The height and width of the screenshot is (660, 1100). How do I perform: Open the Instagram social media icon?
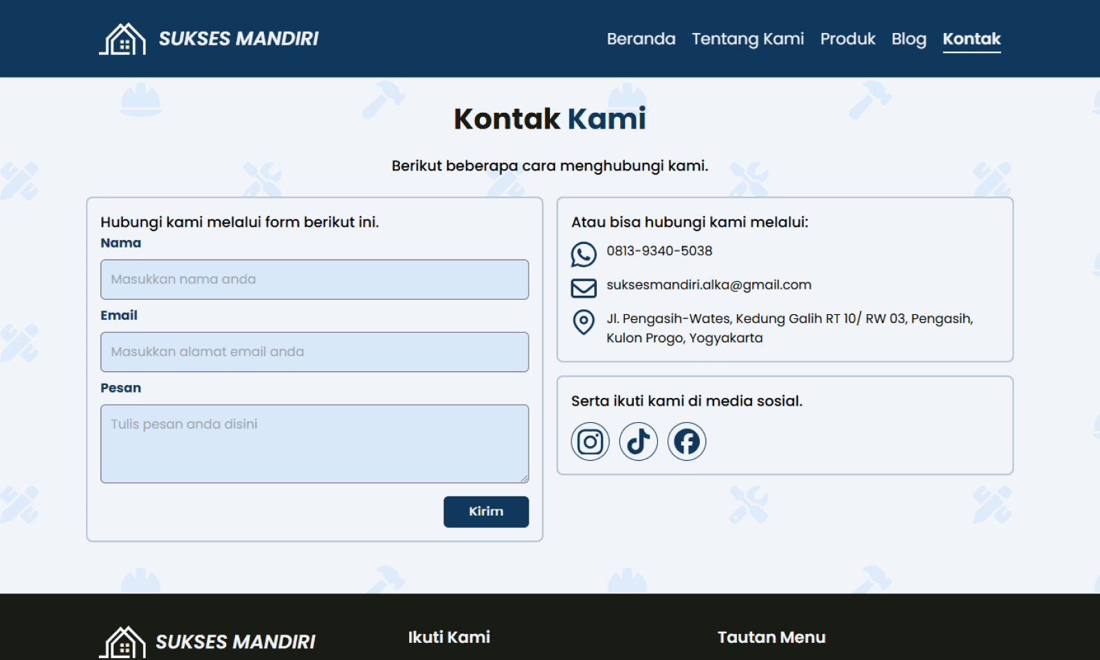pyautogui.click(x=590, y=441)
